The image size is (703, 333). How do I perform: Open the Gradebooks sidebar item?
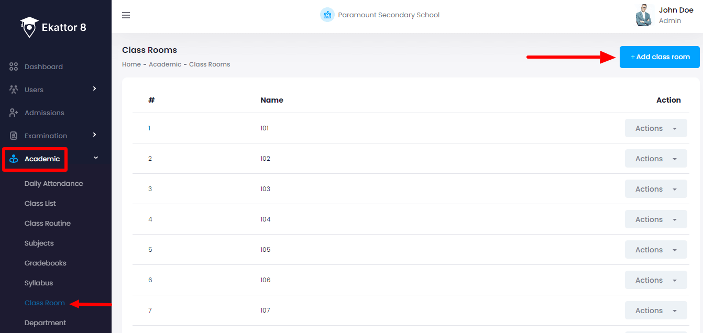click(45, 263)
